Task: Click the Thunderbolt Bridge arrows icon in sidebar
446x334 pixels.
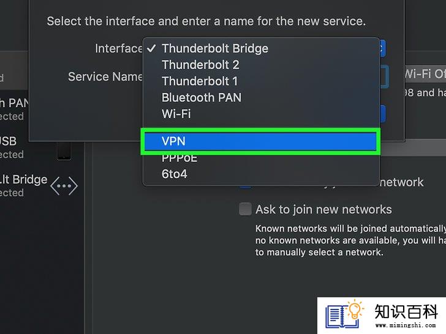Action: tap(64, 186)
